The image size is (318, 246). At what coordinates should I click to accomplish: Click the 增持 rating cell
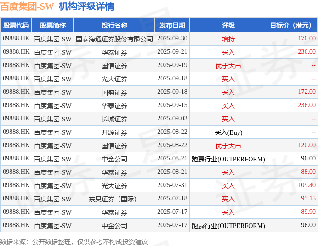point(228,39)
